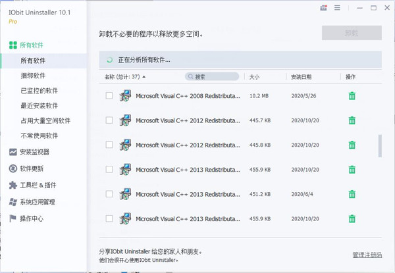The width and height of the screenshot is (395, 273).
Task: Click trash icon for the 445.7 KB entry
Action: pos(352,120)
